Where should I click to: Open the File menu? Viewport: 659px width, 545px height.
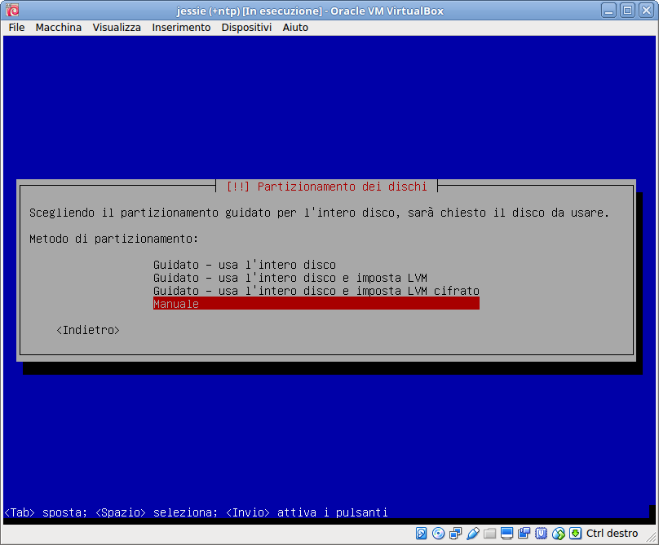(16, 28)
